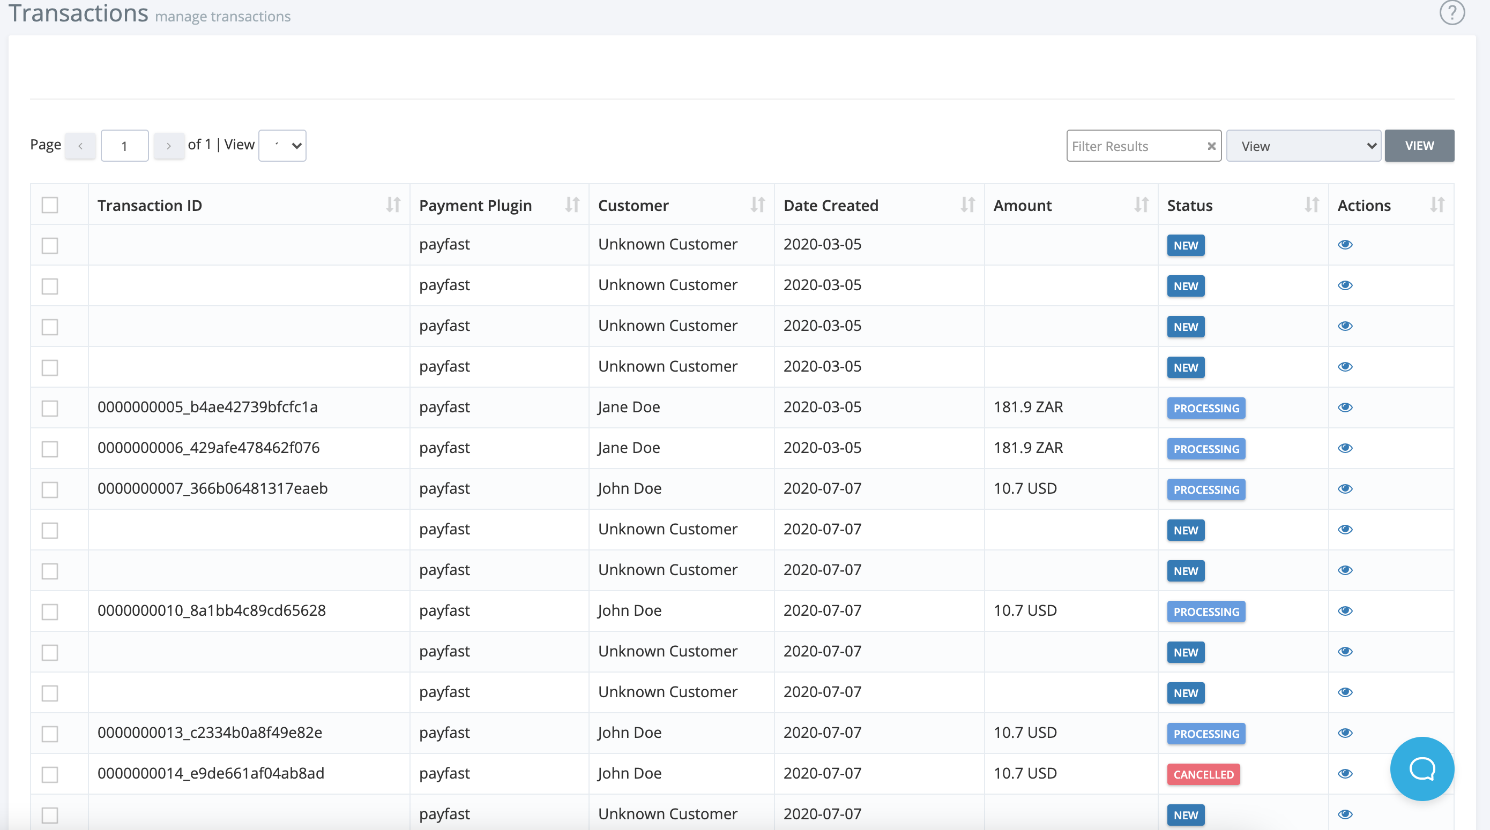Image resolution: width=1490 pixels, height=830 pixels.
Task: Toggle the select-all checkbox in the header
Action: tap(50, 205)
